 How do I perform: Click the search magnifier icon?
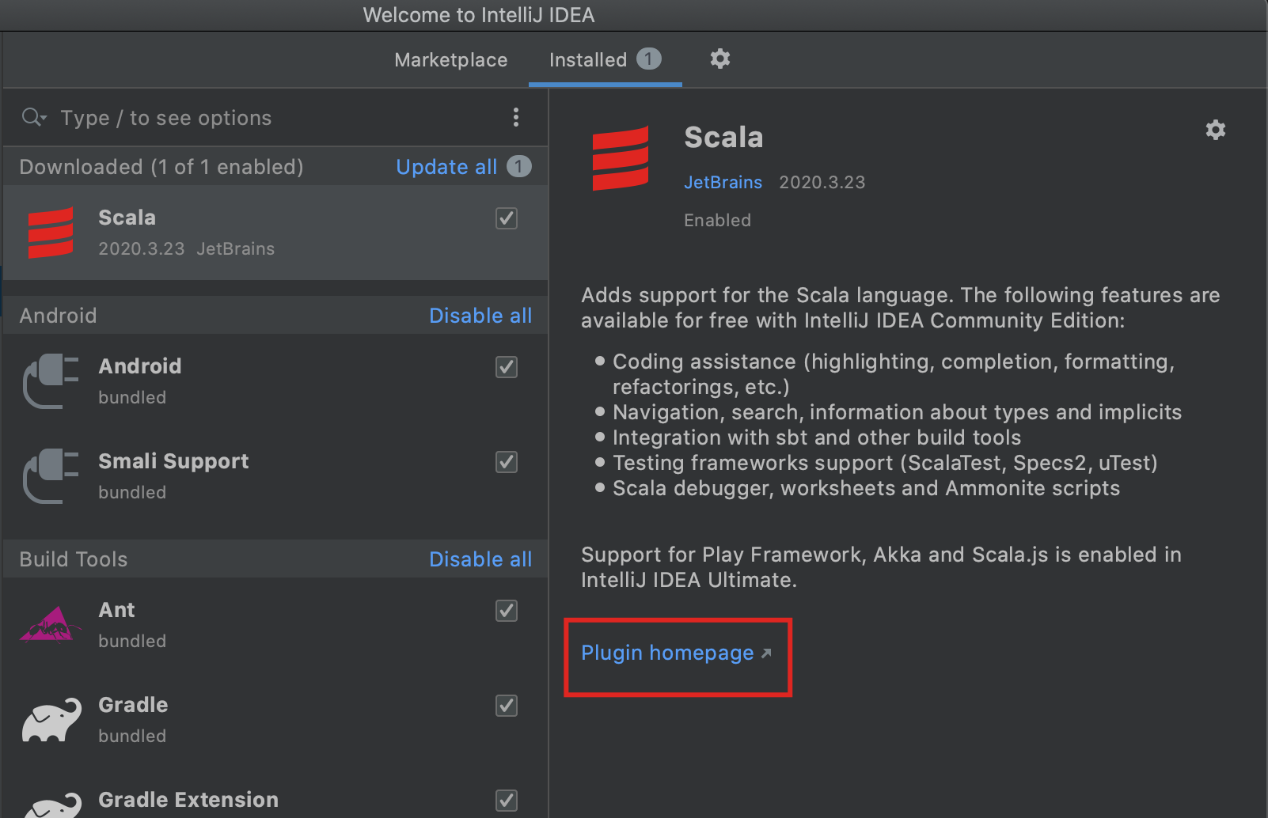33,118
